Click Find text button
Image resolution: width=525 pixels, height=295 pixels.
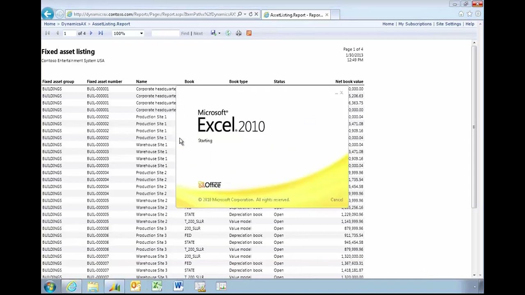pos(185,33)
